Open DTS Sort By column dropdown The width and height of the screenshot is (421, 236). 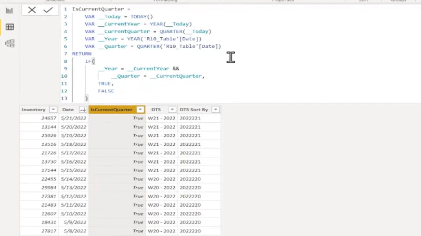tap(215, 110)
